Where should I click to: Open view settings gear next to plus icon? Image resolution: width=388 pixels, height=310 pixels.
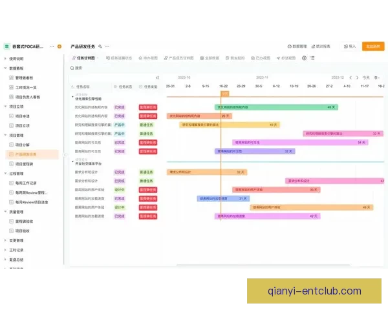[x=314, y=58]
